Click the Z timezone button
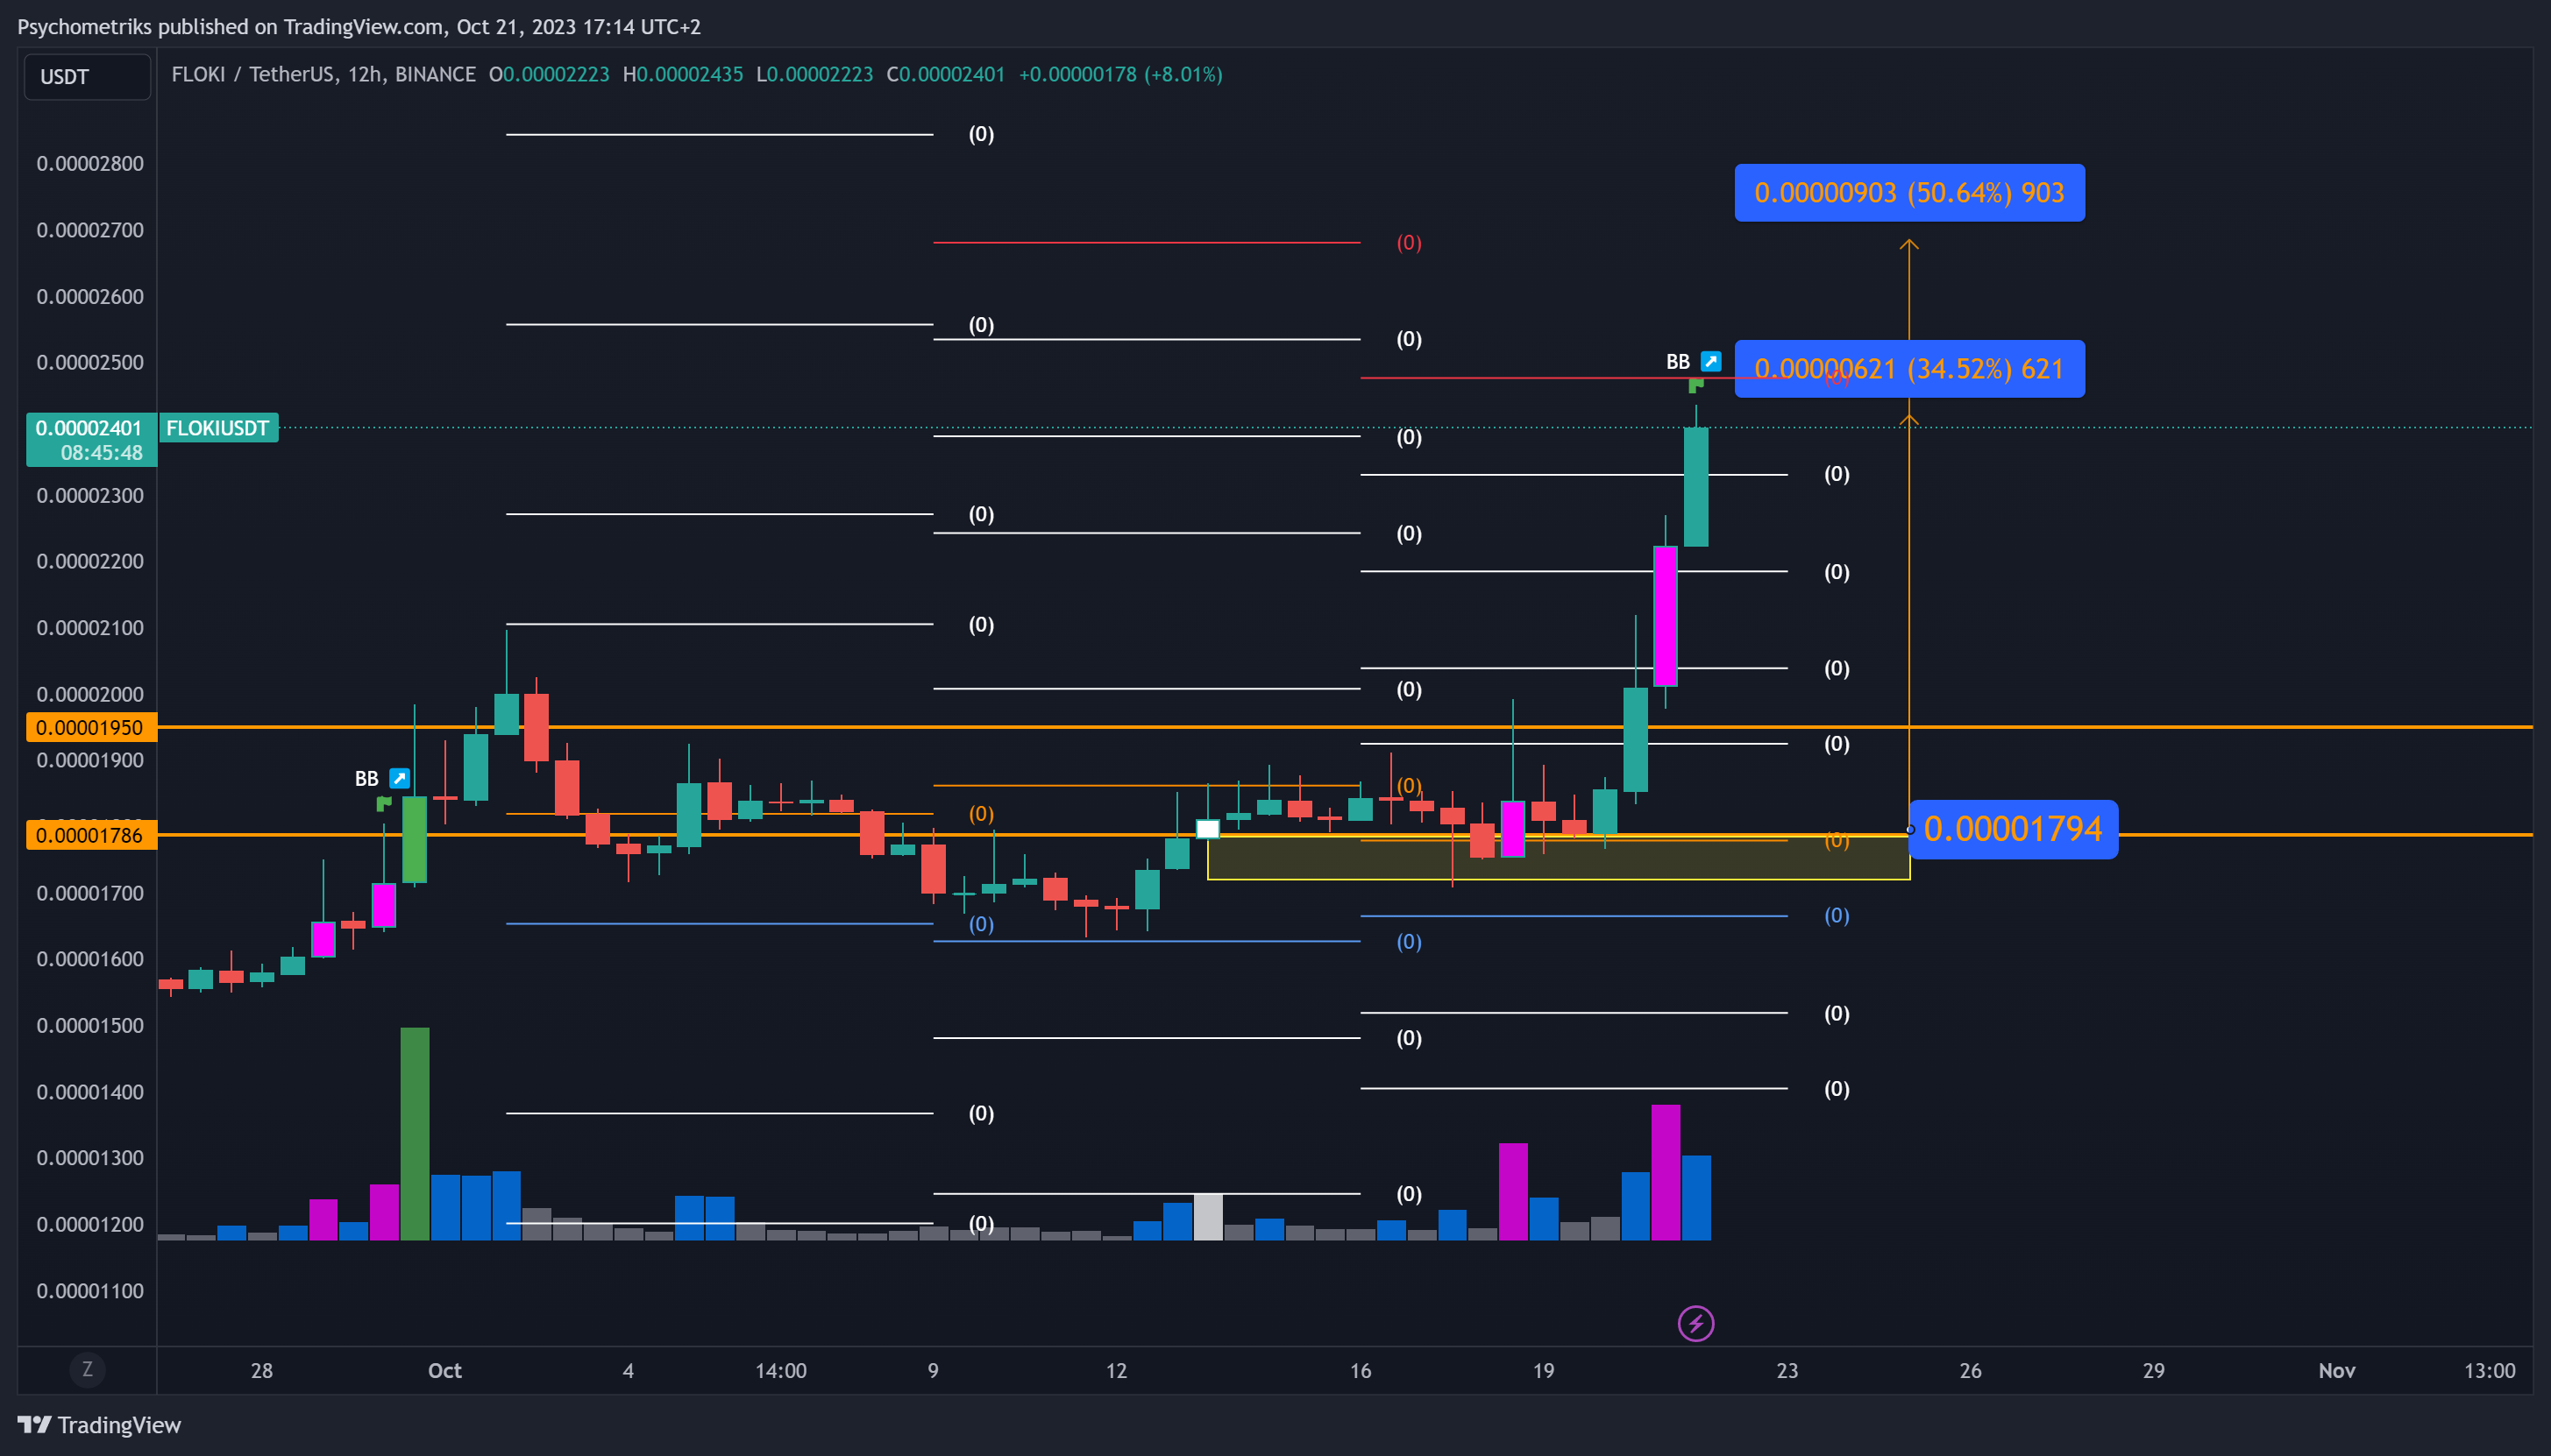The width and height of the screenshot is (2551, 1456). 87,1370
